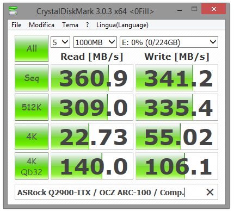The image size is (234, 211).
Task: Start the Seq benchmark test
Action: (32, 78)
